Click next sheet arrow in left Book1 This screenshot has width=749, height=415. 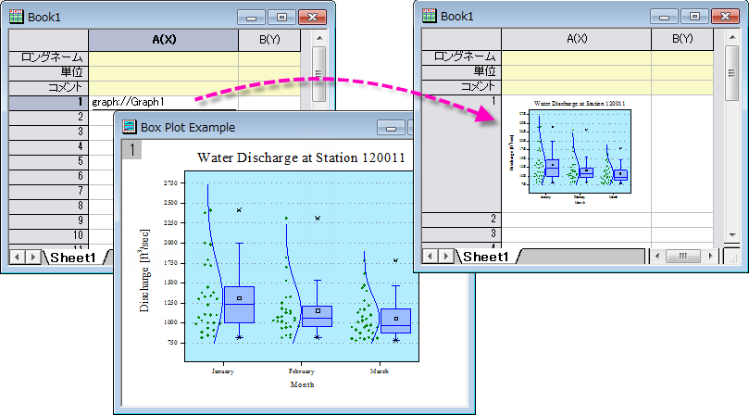(x=33, y=258)
